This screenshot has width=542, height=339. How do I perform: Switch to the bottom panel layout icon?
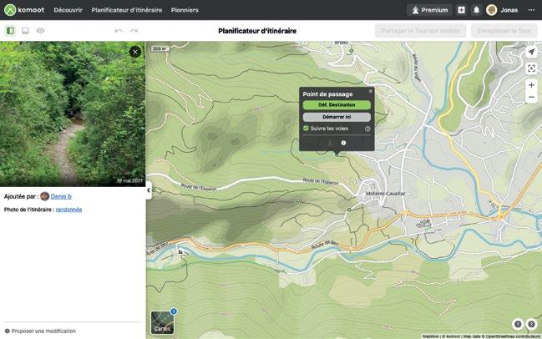26,31
